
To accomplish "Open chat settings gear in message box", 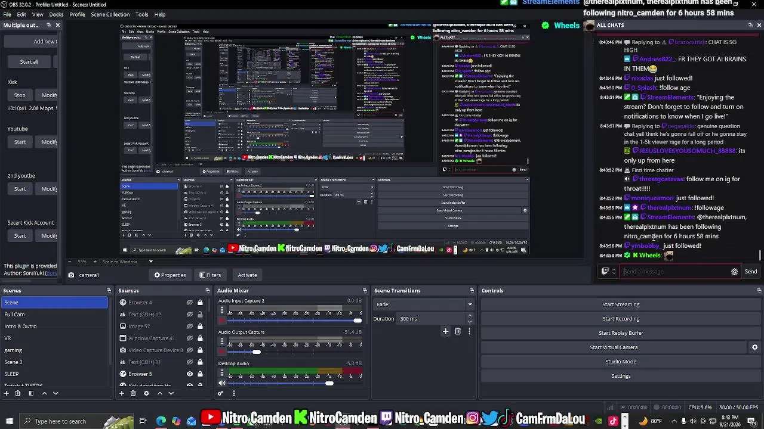I will [x=734, y=272].
